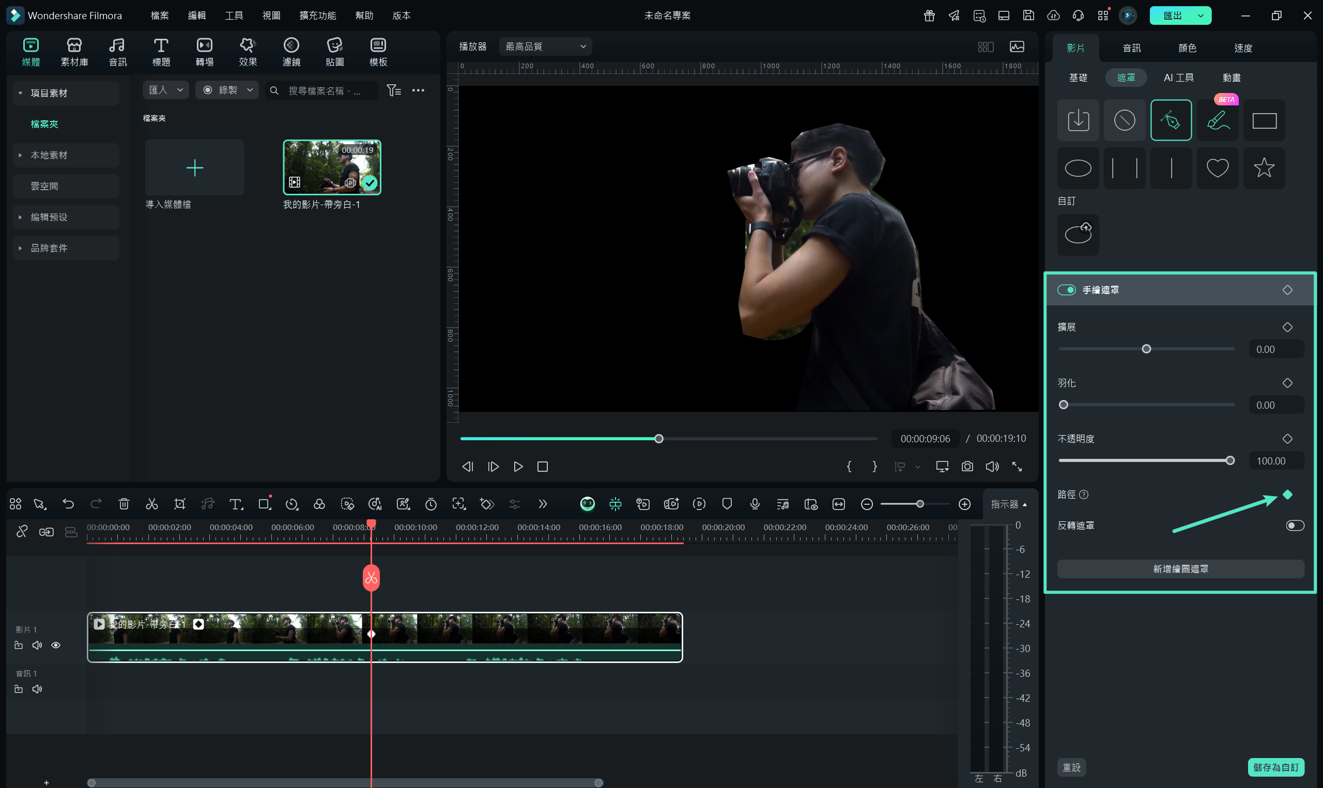Select the pen draw mask tool

(1171, 120)
